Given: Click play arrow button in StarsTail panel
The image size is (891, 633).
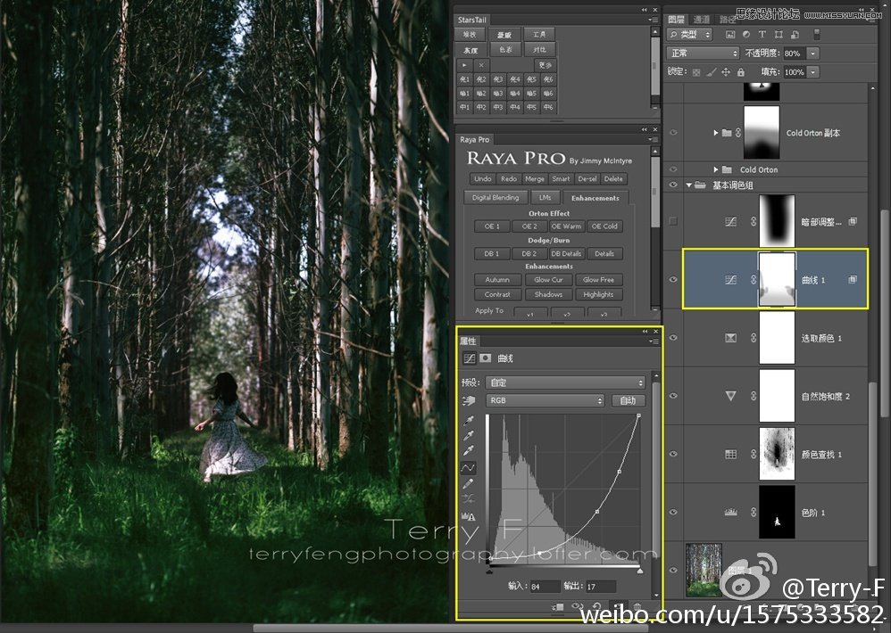Looking at the screenshot, I should pyautogui.click(x=464, y=65).
